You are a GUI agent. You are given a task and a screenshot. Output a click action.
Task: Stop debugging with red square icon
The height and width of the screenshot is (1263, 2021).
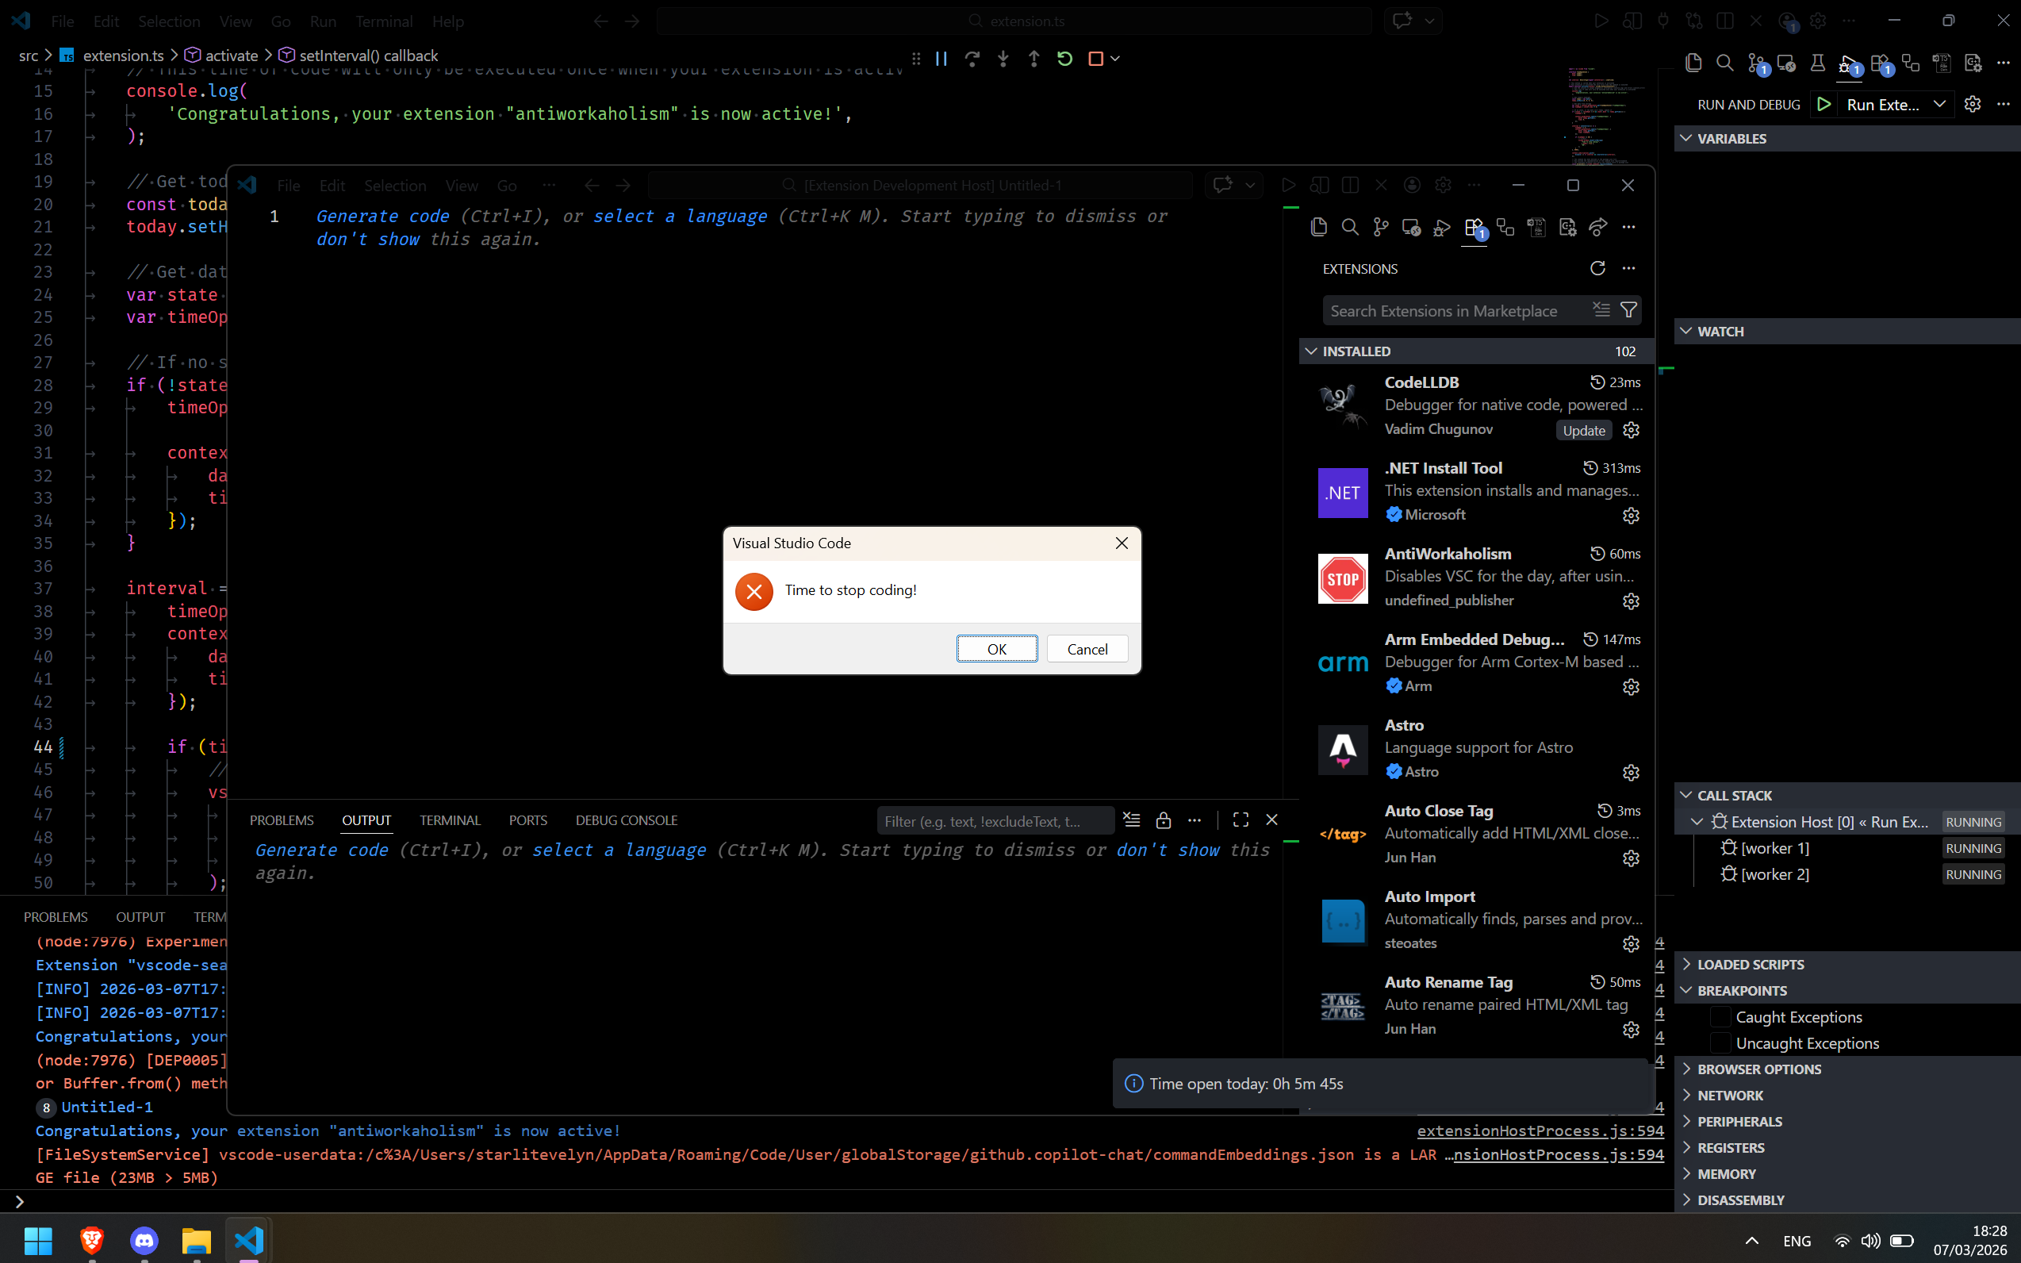[1095, 59]
